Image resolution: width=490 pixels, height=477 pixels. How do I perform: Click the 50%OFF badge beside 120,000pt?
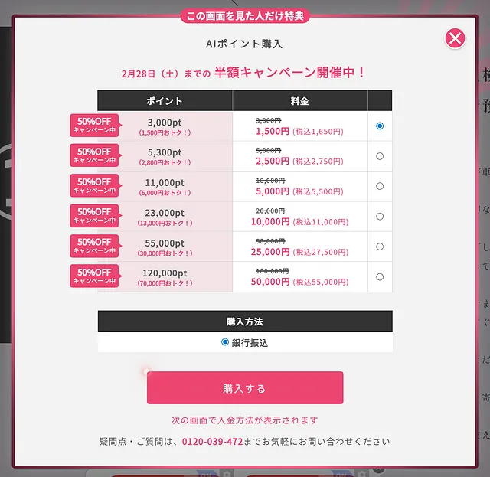tap(94, 276)
